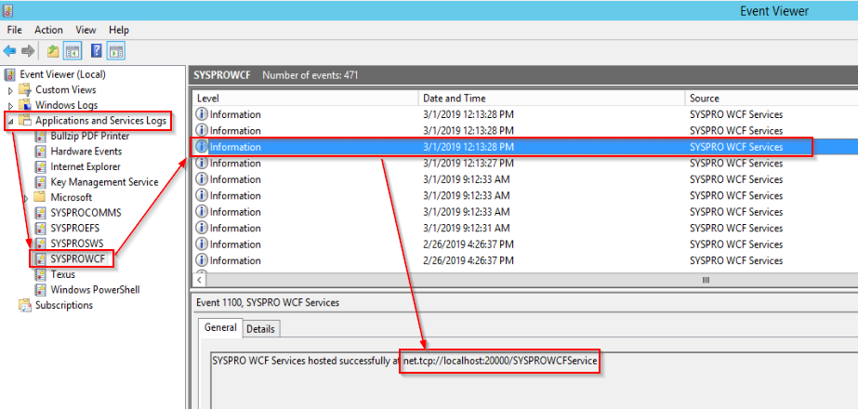Select the Key Management Service label

tap(104, 182)
